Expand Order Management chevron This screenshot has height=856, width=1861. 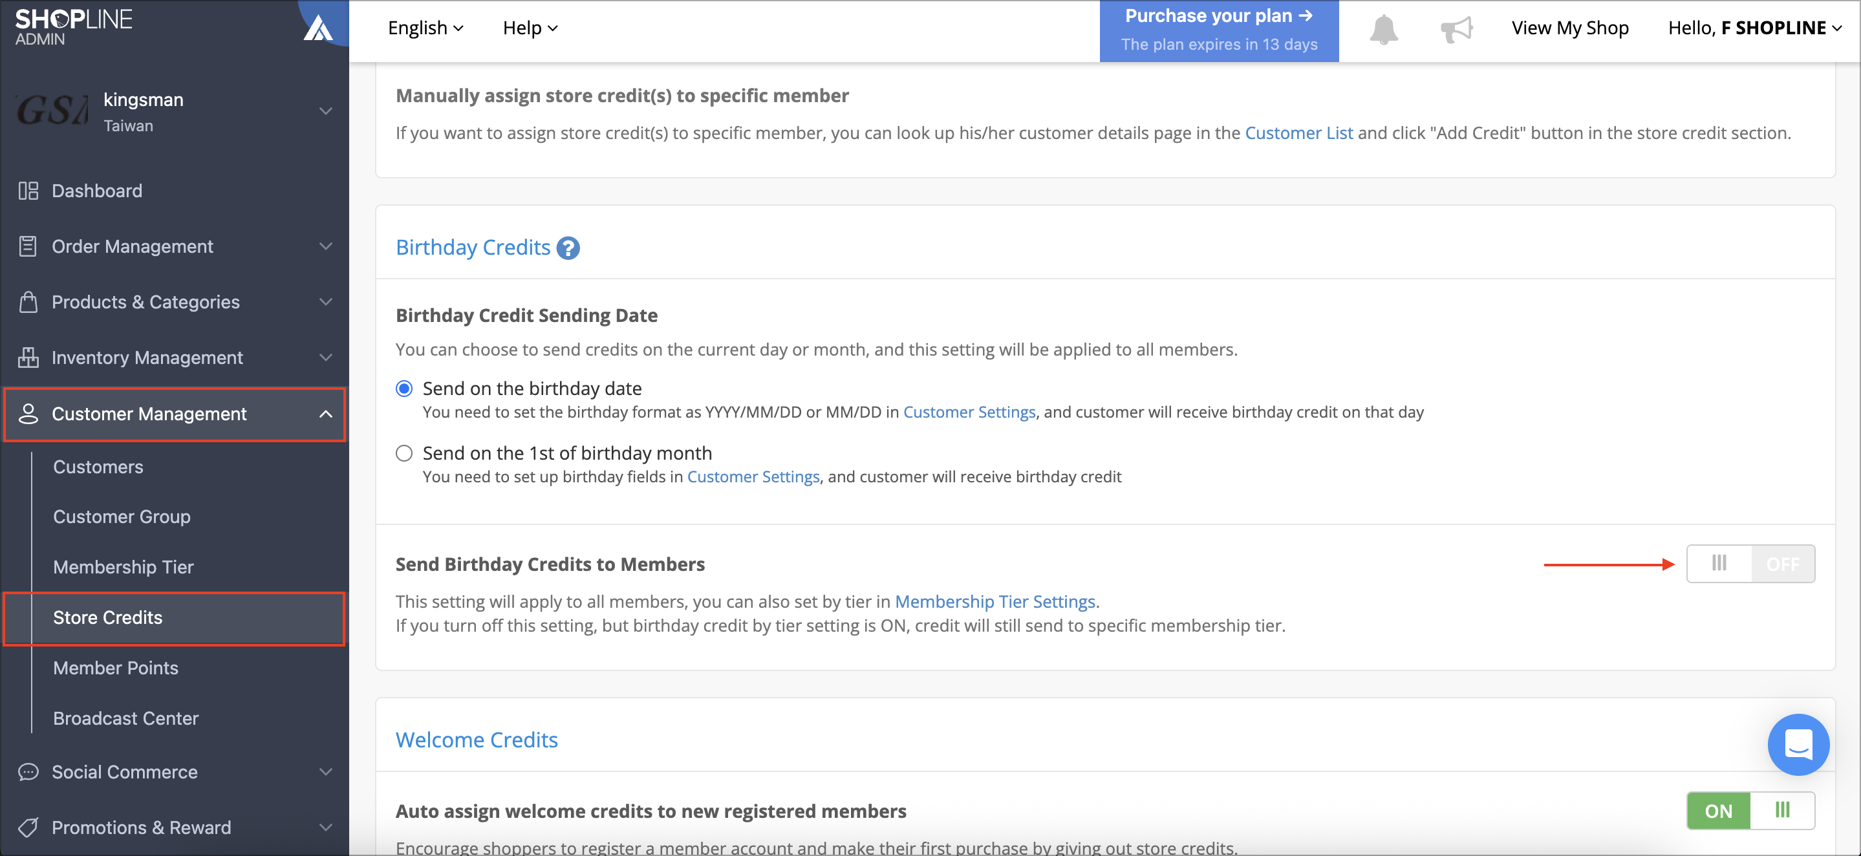pyautogui.click(x=326, y=246)
